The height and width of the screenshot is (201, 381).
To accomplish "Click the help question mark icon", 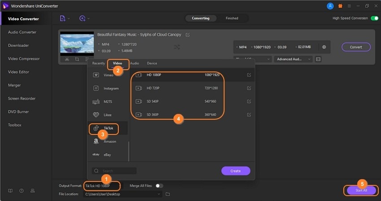I will click(x=22, y=191).
